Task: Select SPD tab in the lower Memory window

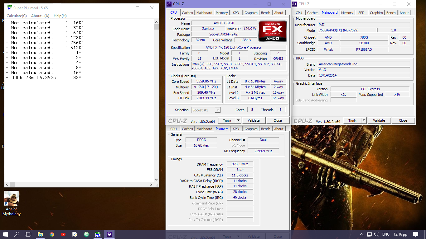Action: [x=236, y=129]
